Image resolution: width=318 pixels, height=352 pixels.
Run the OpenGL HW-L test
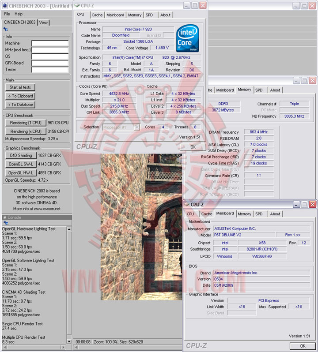pyautogui.click(x=21, y=173)
